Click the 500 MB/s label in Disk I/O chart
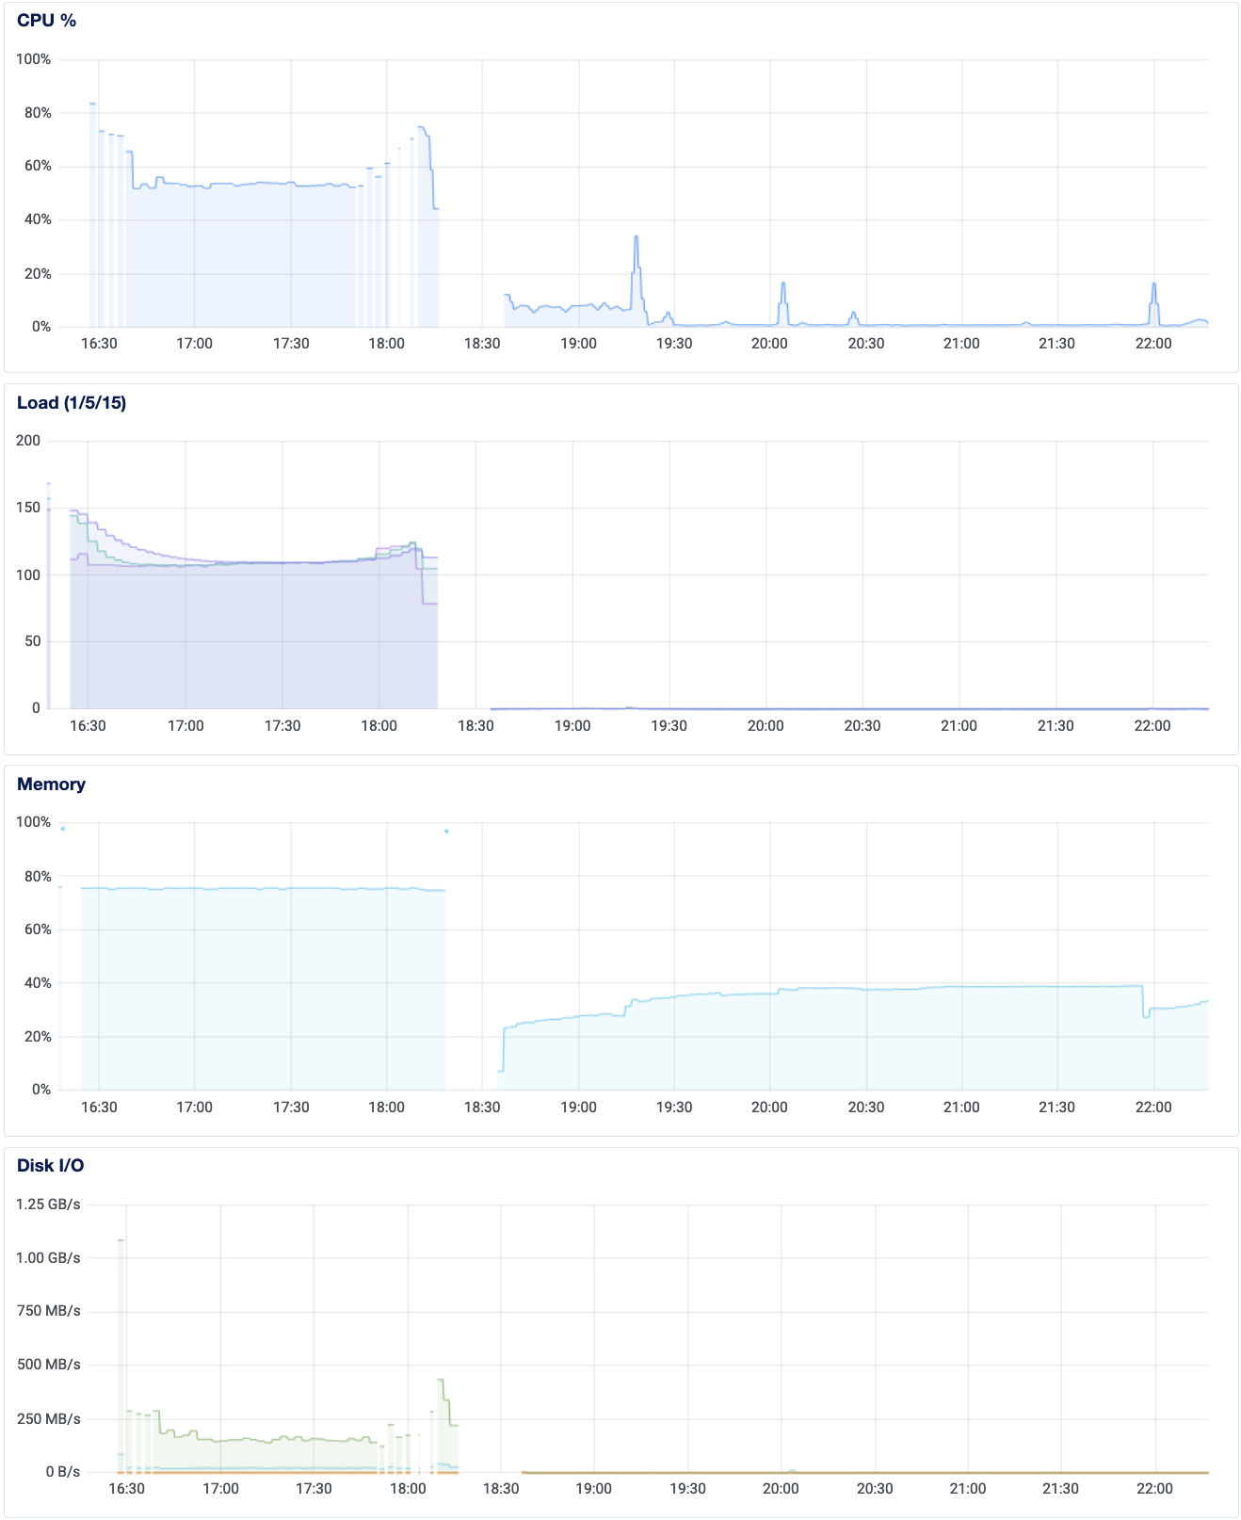1241x1520 pixels. point(49,1365)
